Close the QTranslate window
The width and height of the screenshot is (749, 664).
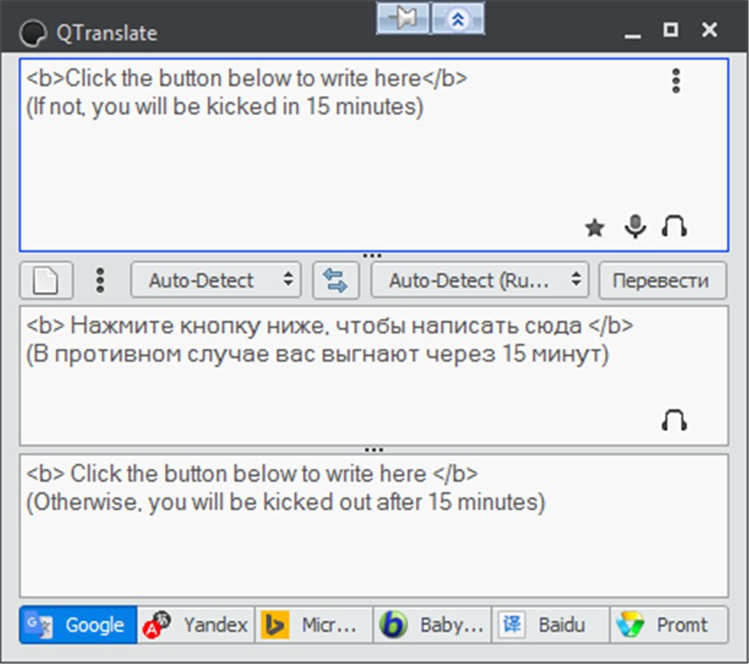pos(709,30)
